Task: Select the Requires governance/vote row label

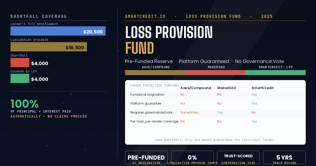Action: coord(151,113)
